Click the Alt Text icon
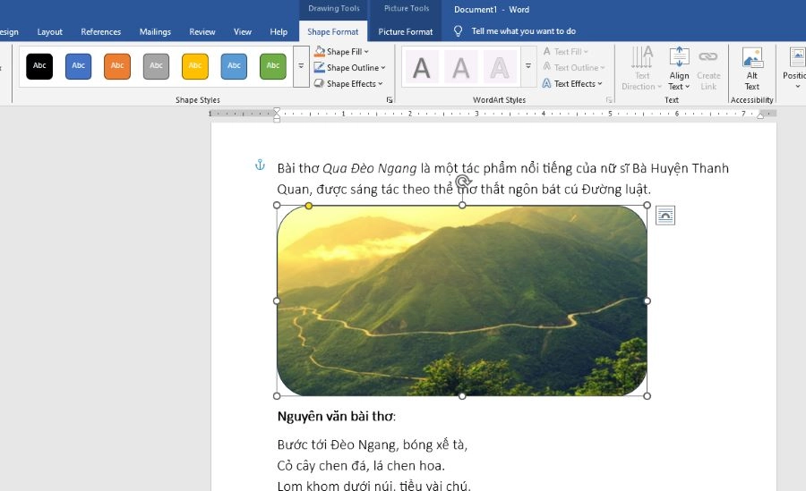Image resolution: width=806 pixels, height=491 pixels. coord(752,68)
